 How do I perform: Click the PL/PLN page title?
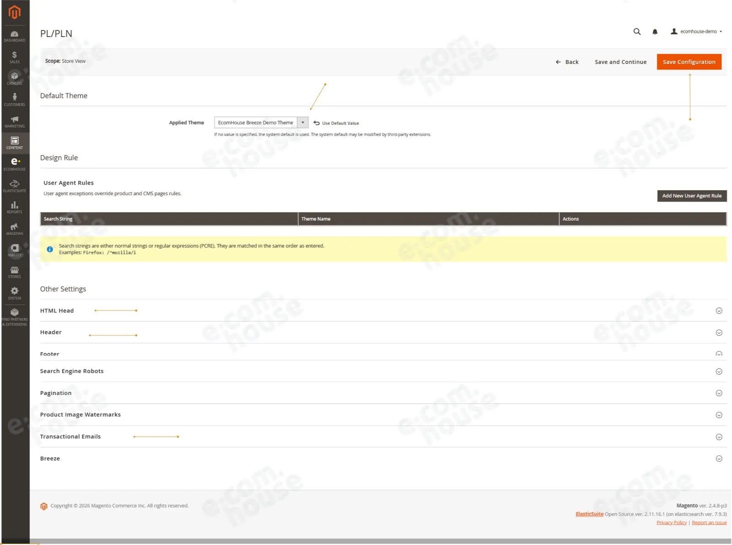(56, 33)
